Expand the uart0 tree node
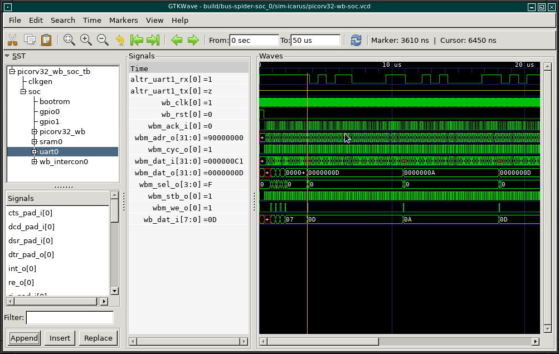 click(34, 152)
